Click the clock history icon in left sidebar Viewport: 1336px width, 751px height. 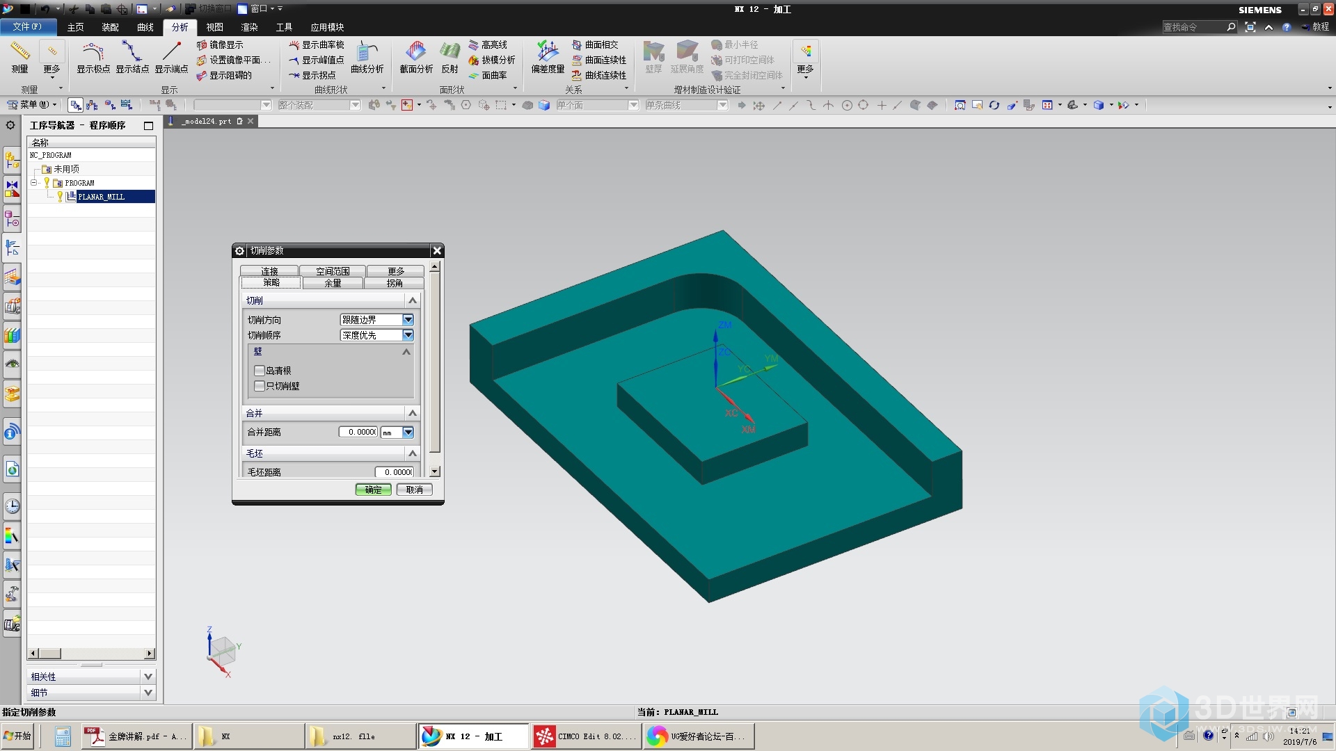pos(12,506)
